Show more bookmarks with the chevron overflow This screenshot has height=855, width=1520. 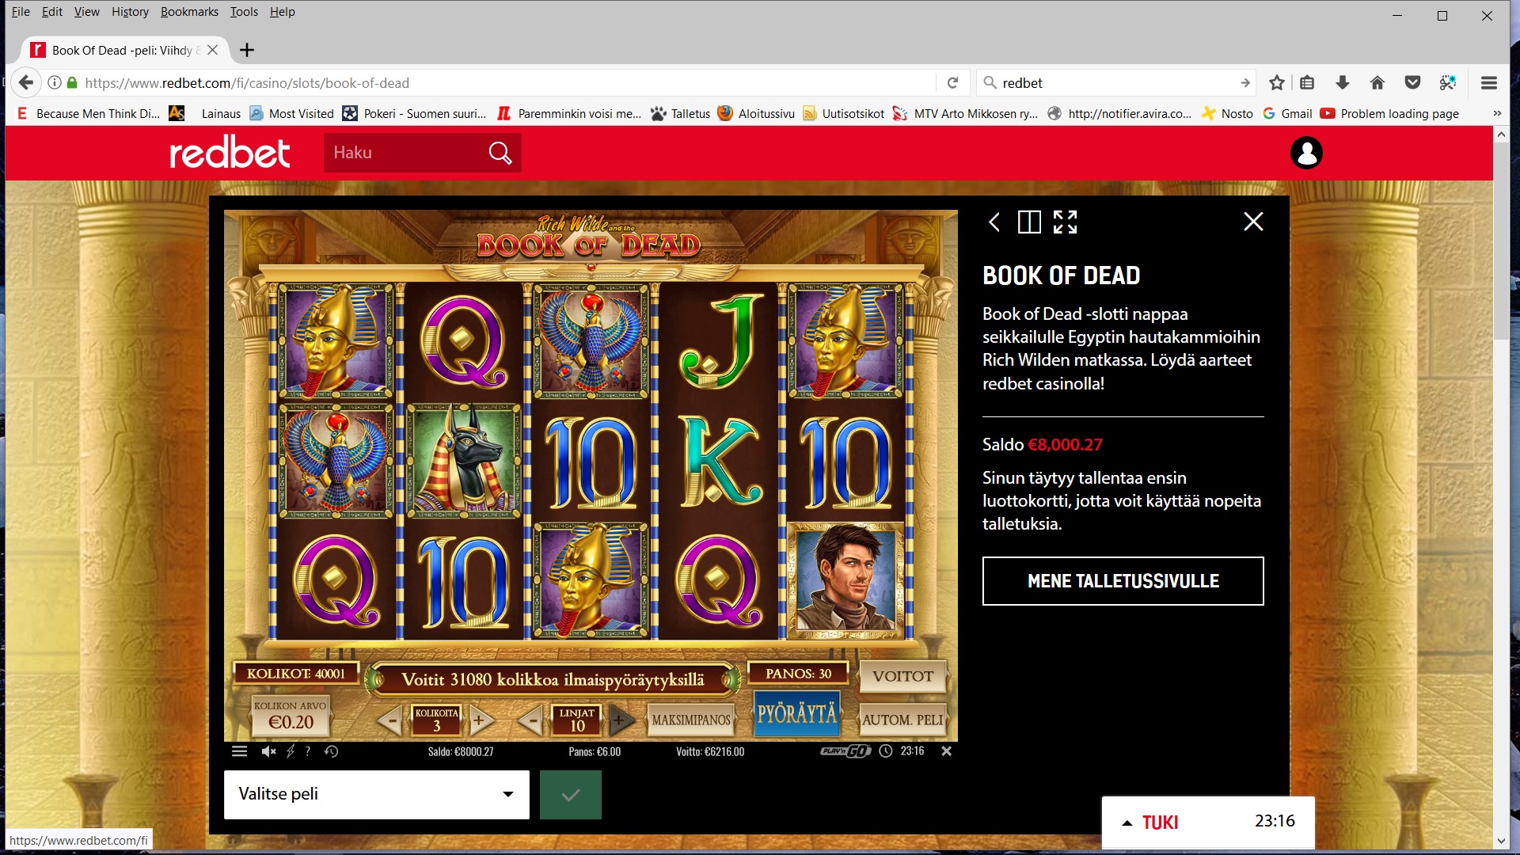[1497, 113]
